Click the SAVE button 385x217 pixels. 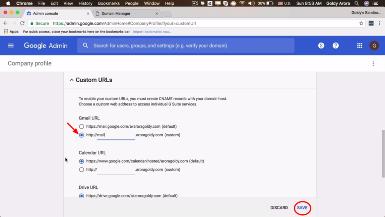click(x=302, y=208)
